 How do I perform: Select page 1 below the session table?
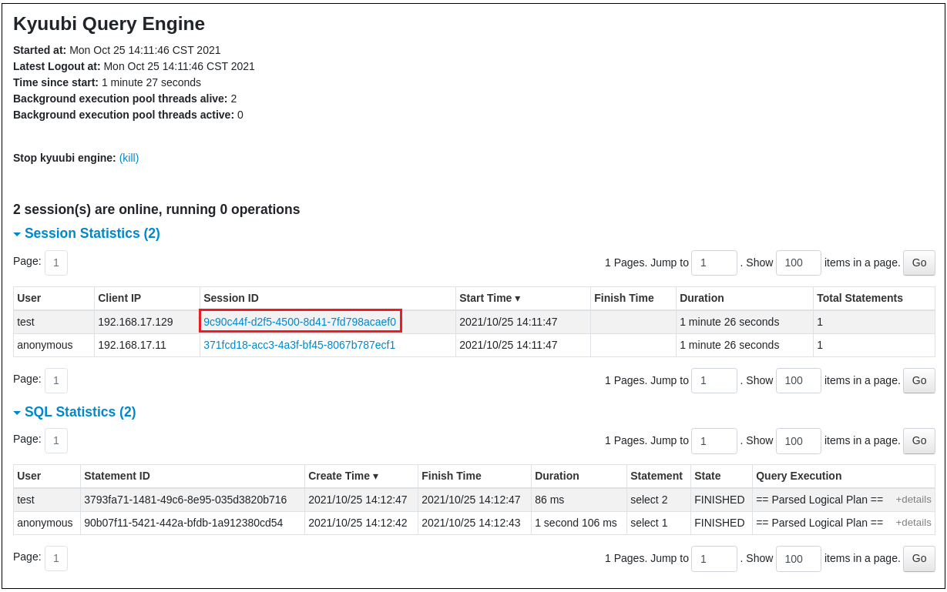coord(56,380)
